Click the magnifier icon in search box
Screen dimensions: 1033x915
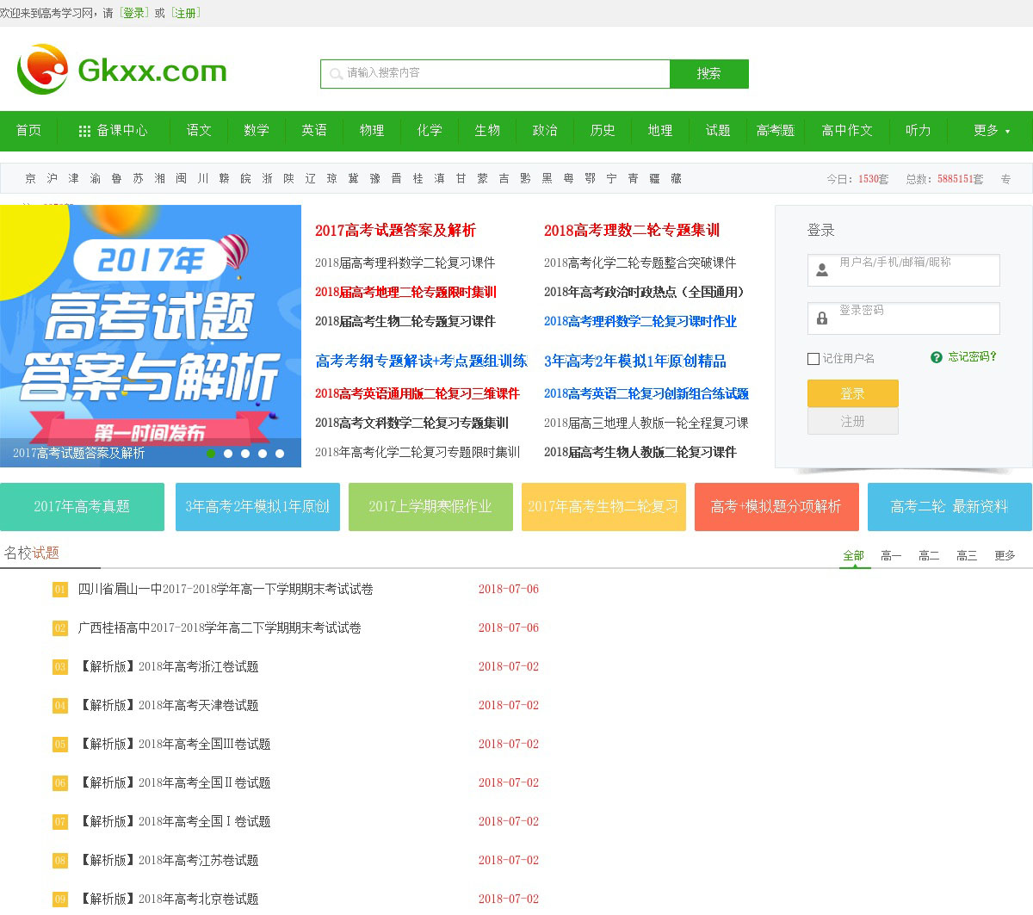click(x=336, y=74)
